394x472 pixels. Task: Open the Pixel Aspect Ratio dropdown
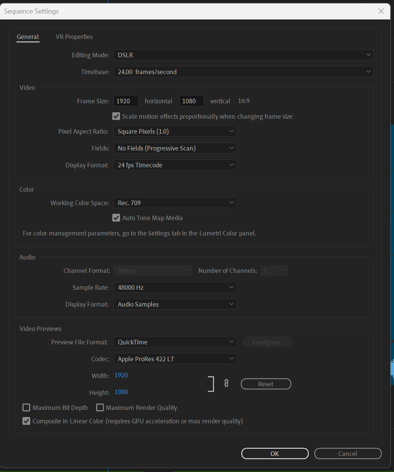tap(175, 131)
